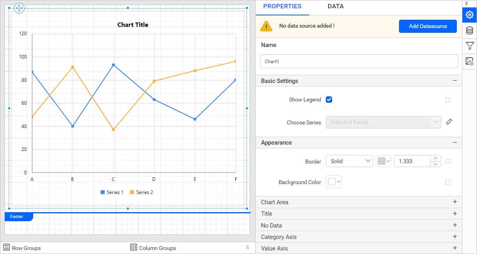Screen dimensions: 477x254
Task: Click the Column Groups icon in the status bar
Action: (x=133, y=248)
